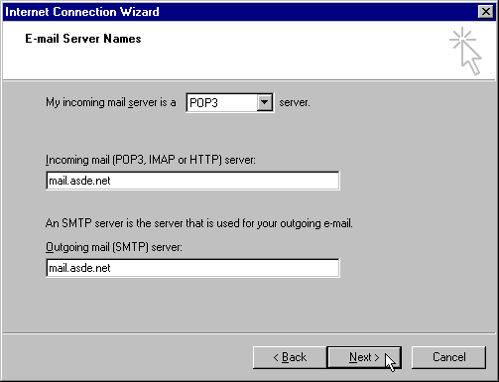Click the 'Outgoing mail (SMTP) server:' label
This screenshot has width=499, height=382.
pos(114,247)
